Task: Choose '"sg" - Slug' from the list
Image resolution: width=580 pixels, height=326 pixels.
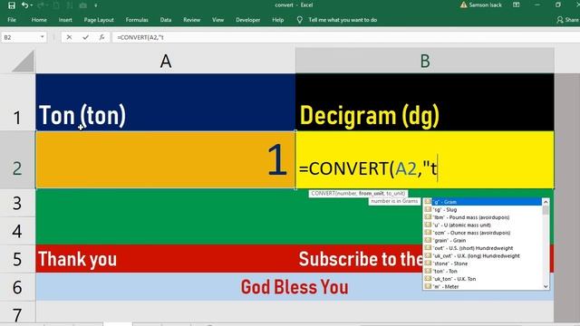Action: click(483, 209)
